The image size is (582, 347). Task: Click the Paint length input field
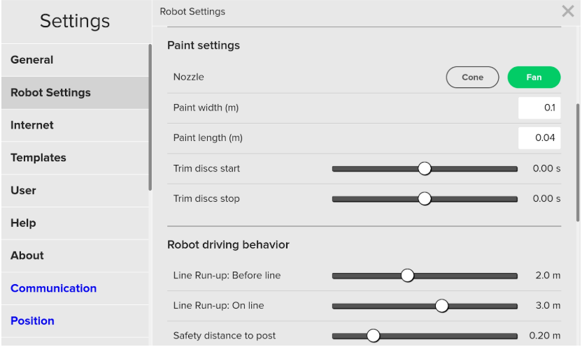coord(539,138)
